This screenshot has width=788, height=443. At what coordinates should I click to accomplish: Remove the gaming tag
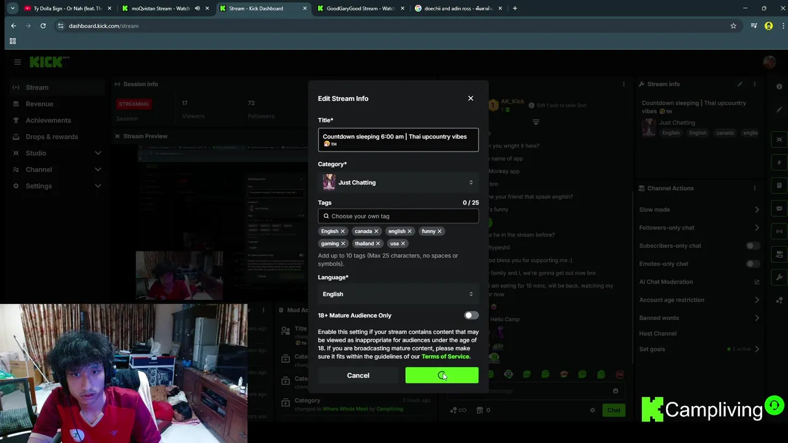(343, 244)
